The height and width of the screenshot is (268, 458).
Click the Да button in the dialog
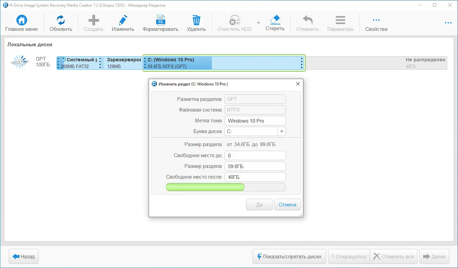pos(259,205)
